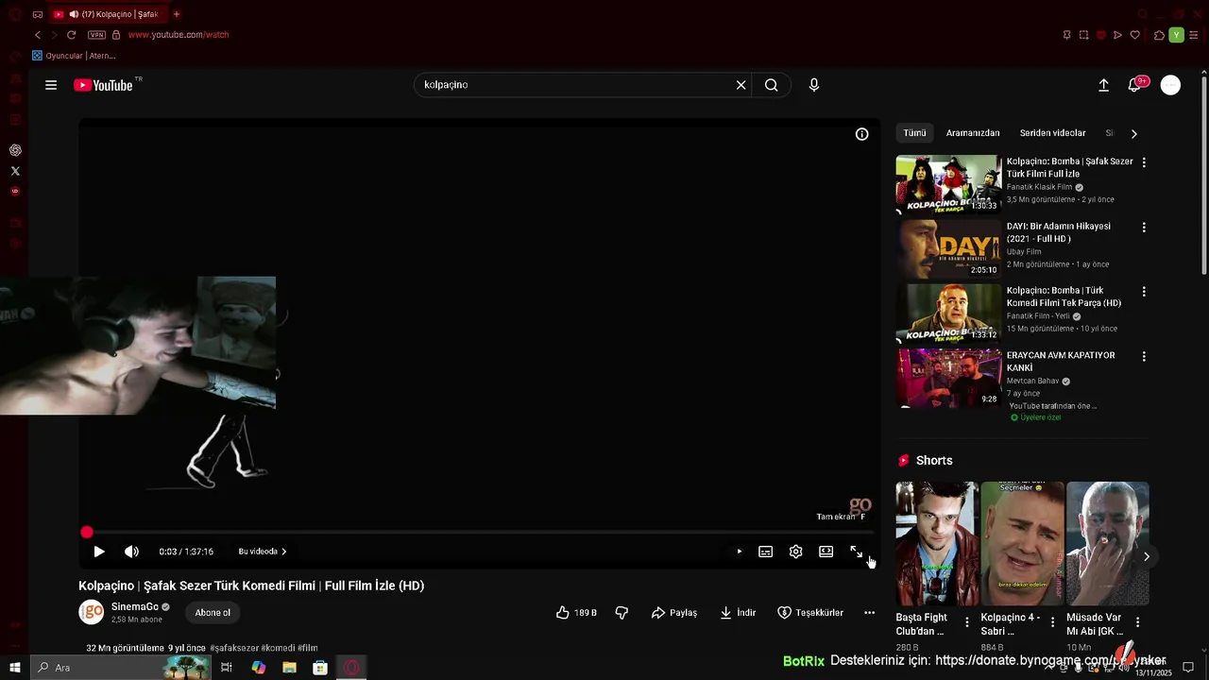Image resolution: width=1209 pixels, height=680 pixels.
Task: Click the #şafaksezer hashtag
Action: (234, 648)
